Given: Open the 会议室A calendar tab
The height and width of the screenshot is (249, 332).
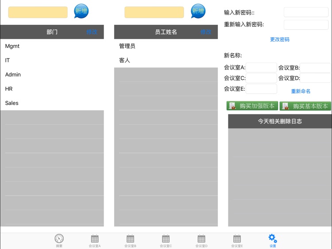Looking at the screenshot, I should tap(95, 241).
